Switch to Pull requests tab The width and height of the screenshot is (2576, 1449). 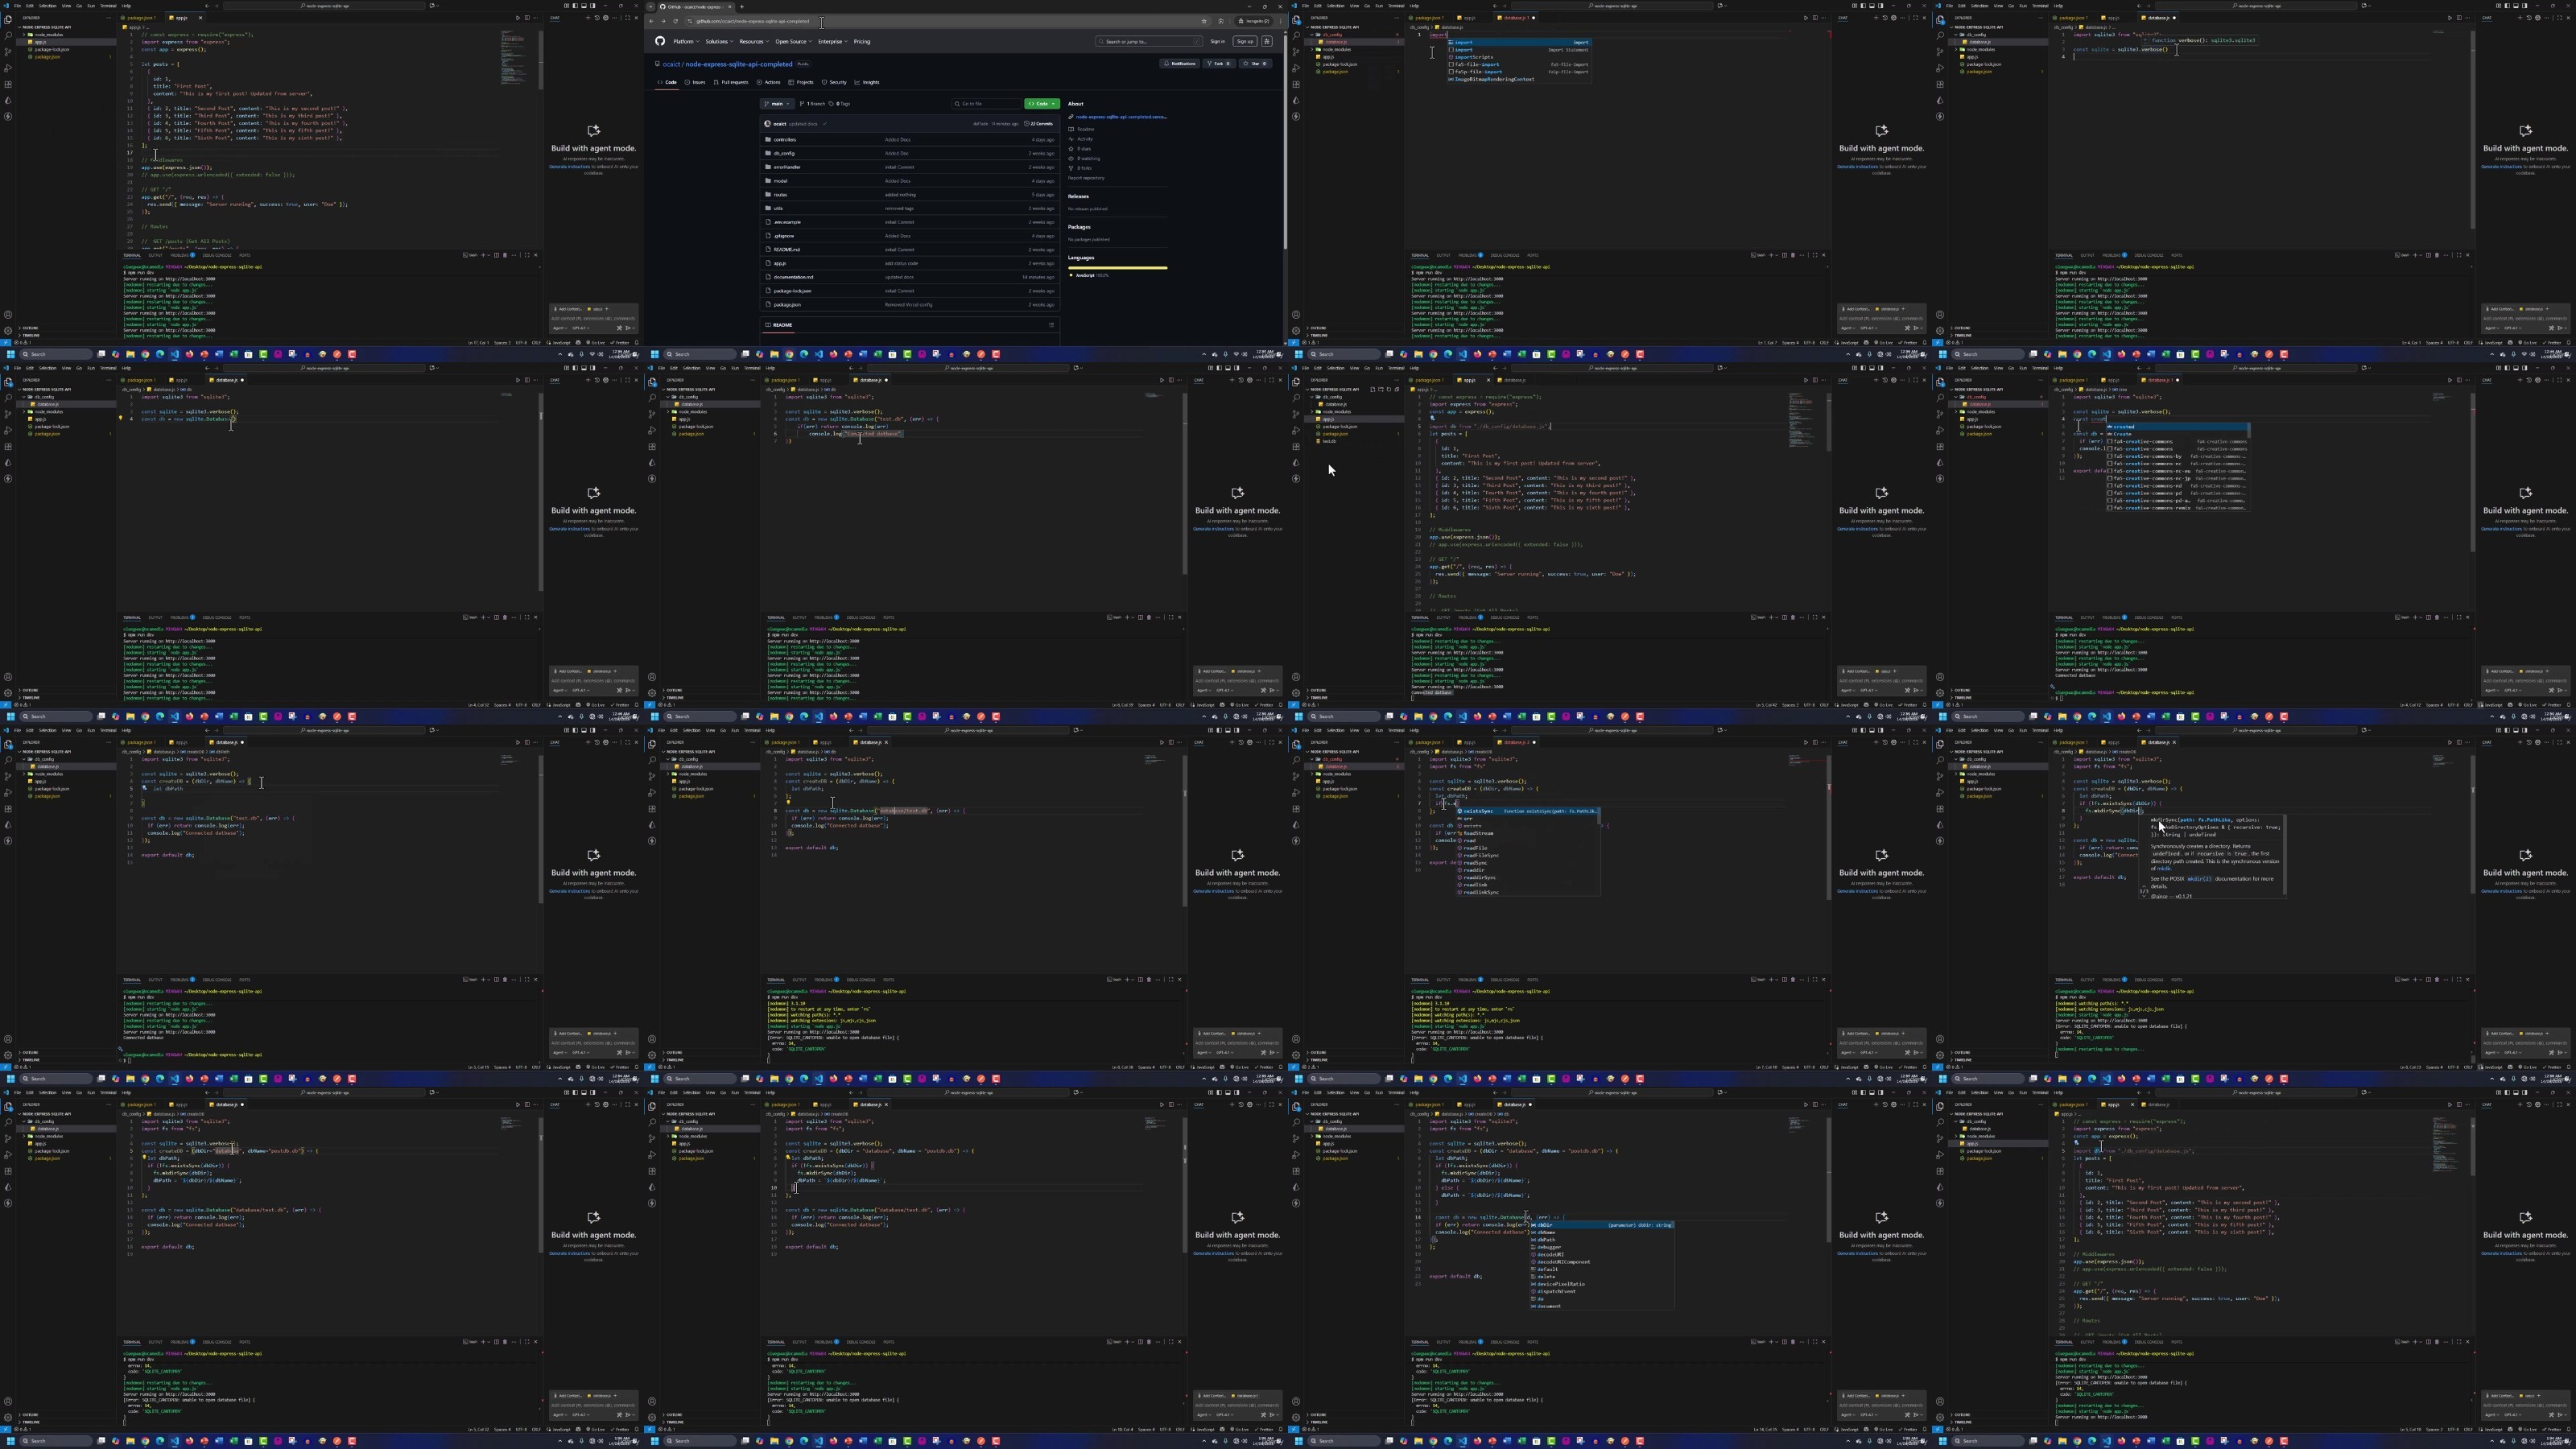(732, 82)
